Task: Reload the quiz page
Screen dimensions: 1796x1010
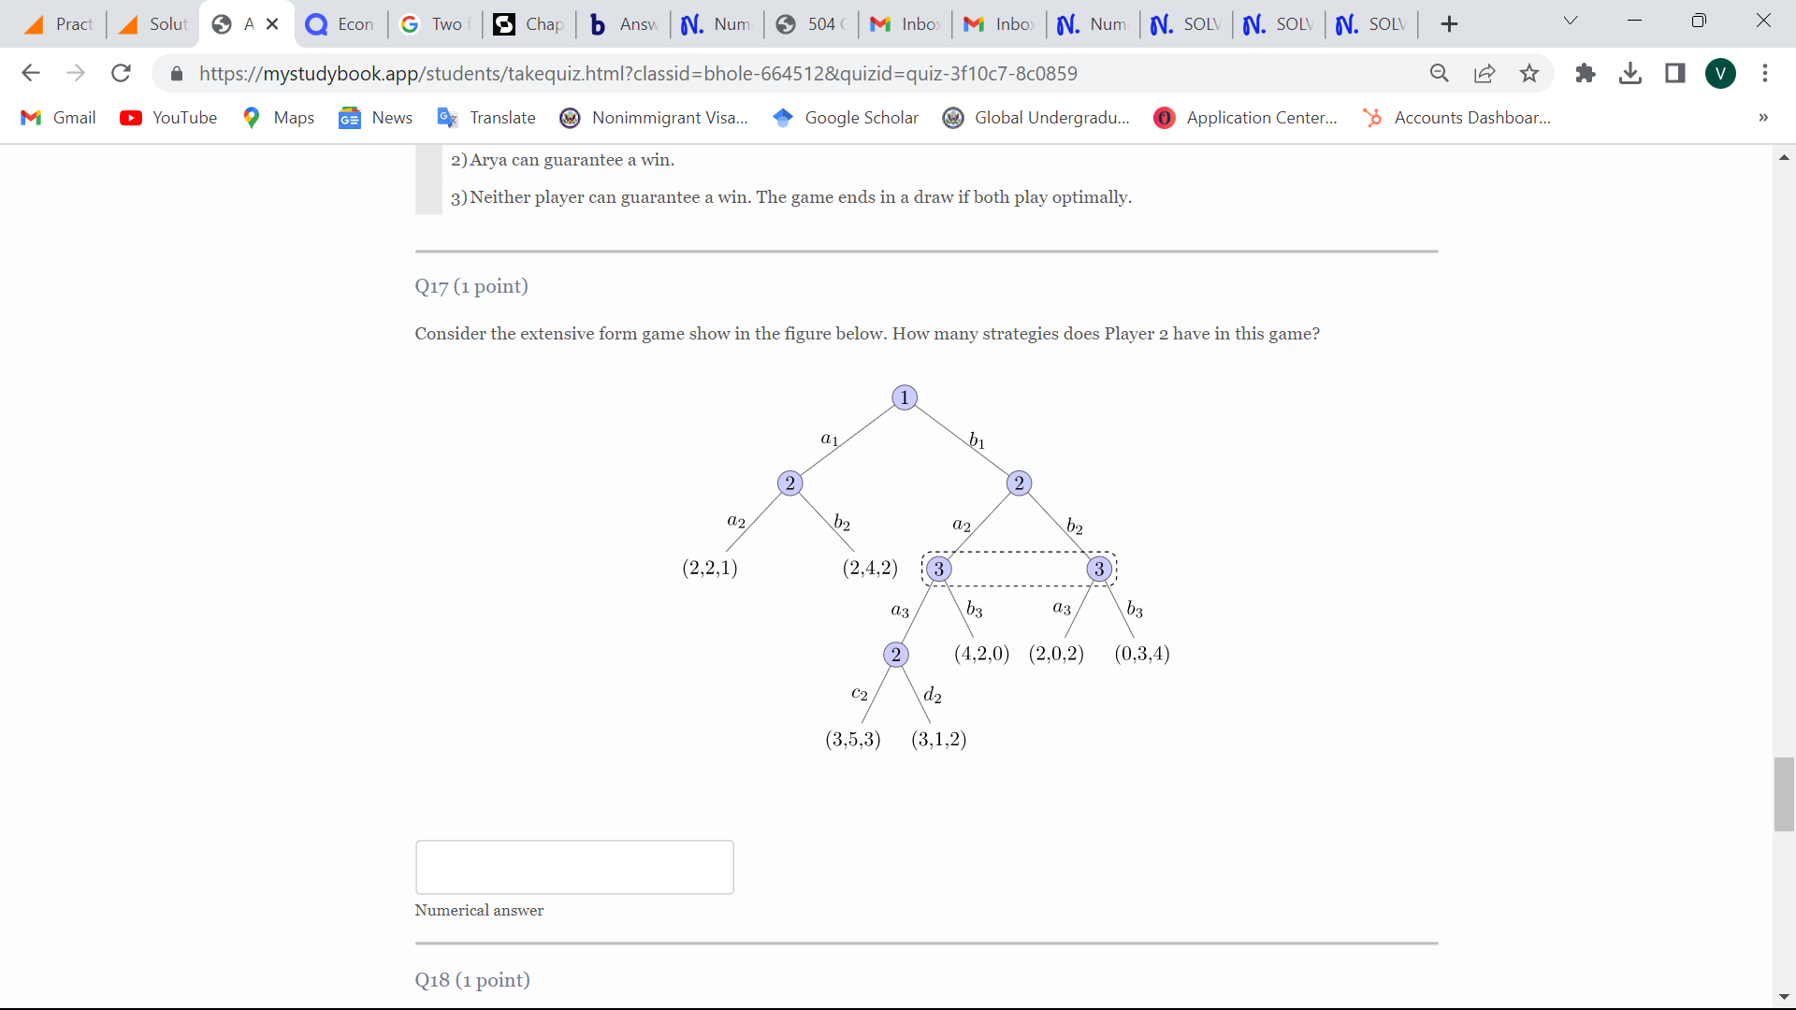Action: tap(121, 73)
